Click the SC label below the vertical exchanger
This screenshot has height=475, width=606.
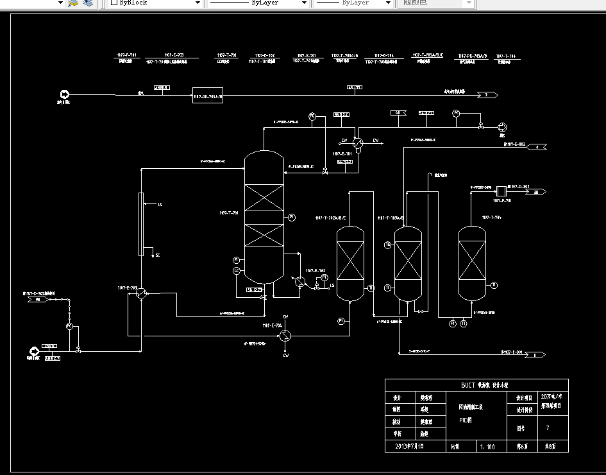158,255
